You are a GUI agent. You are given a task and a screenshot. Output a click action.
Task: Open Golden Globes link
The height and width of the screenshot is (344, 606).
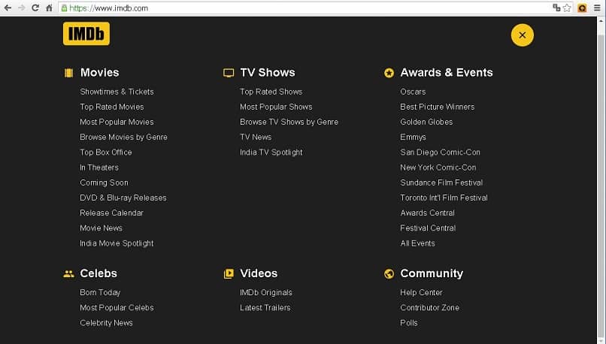point(426,122)
